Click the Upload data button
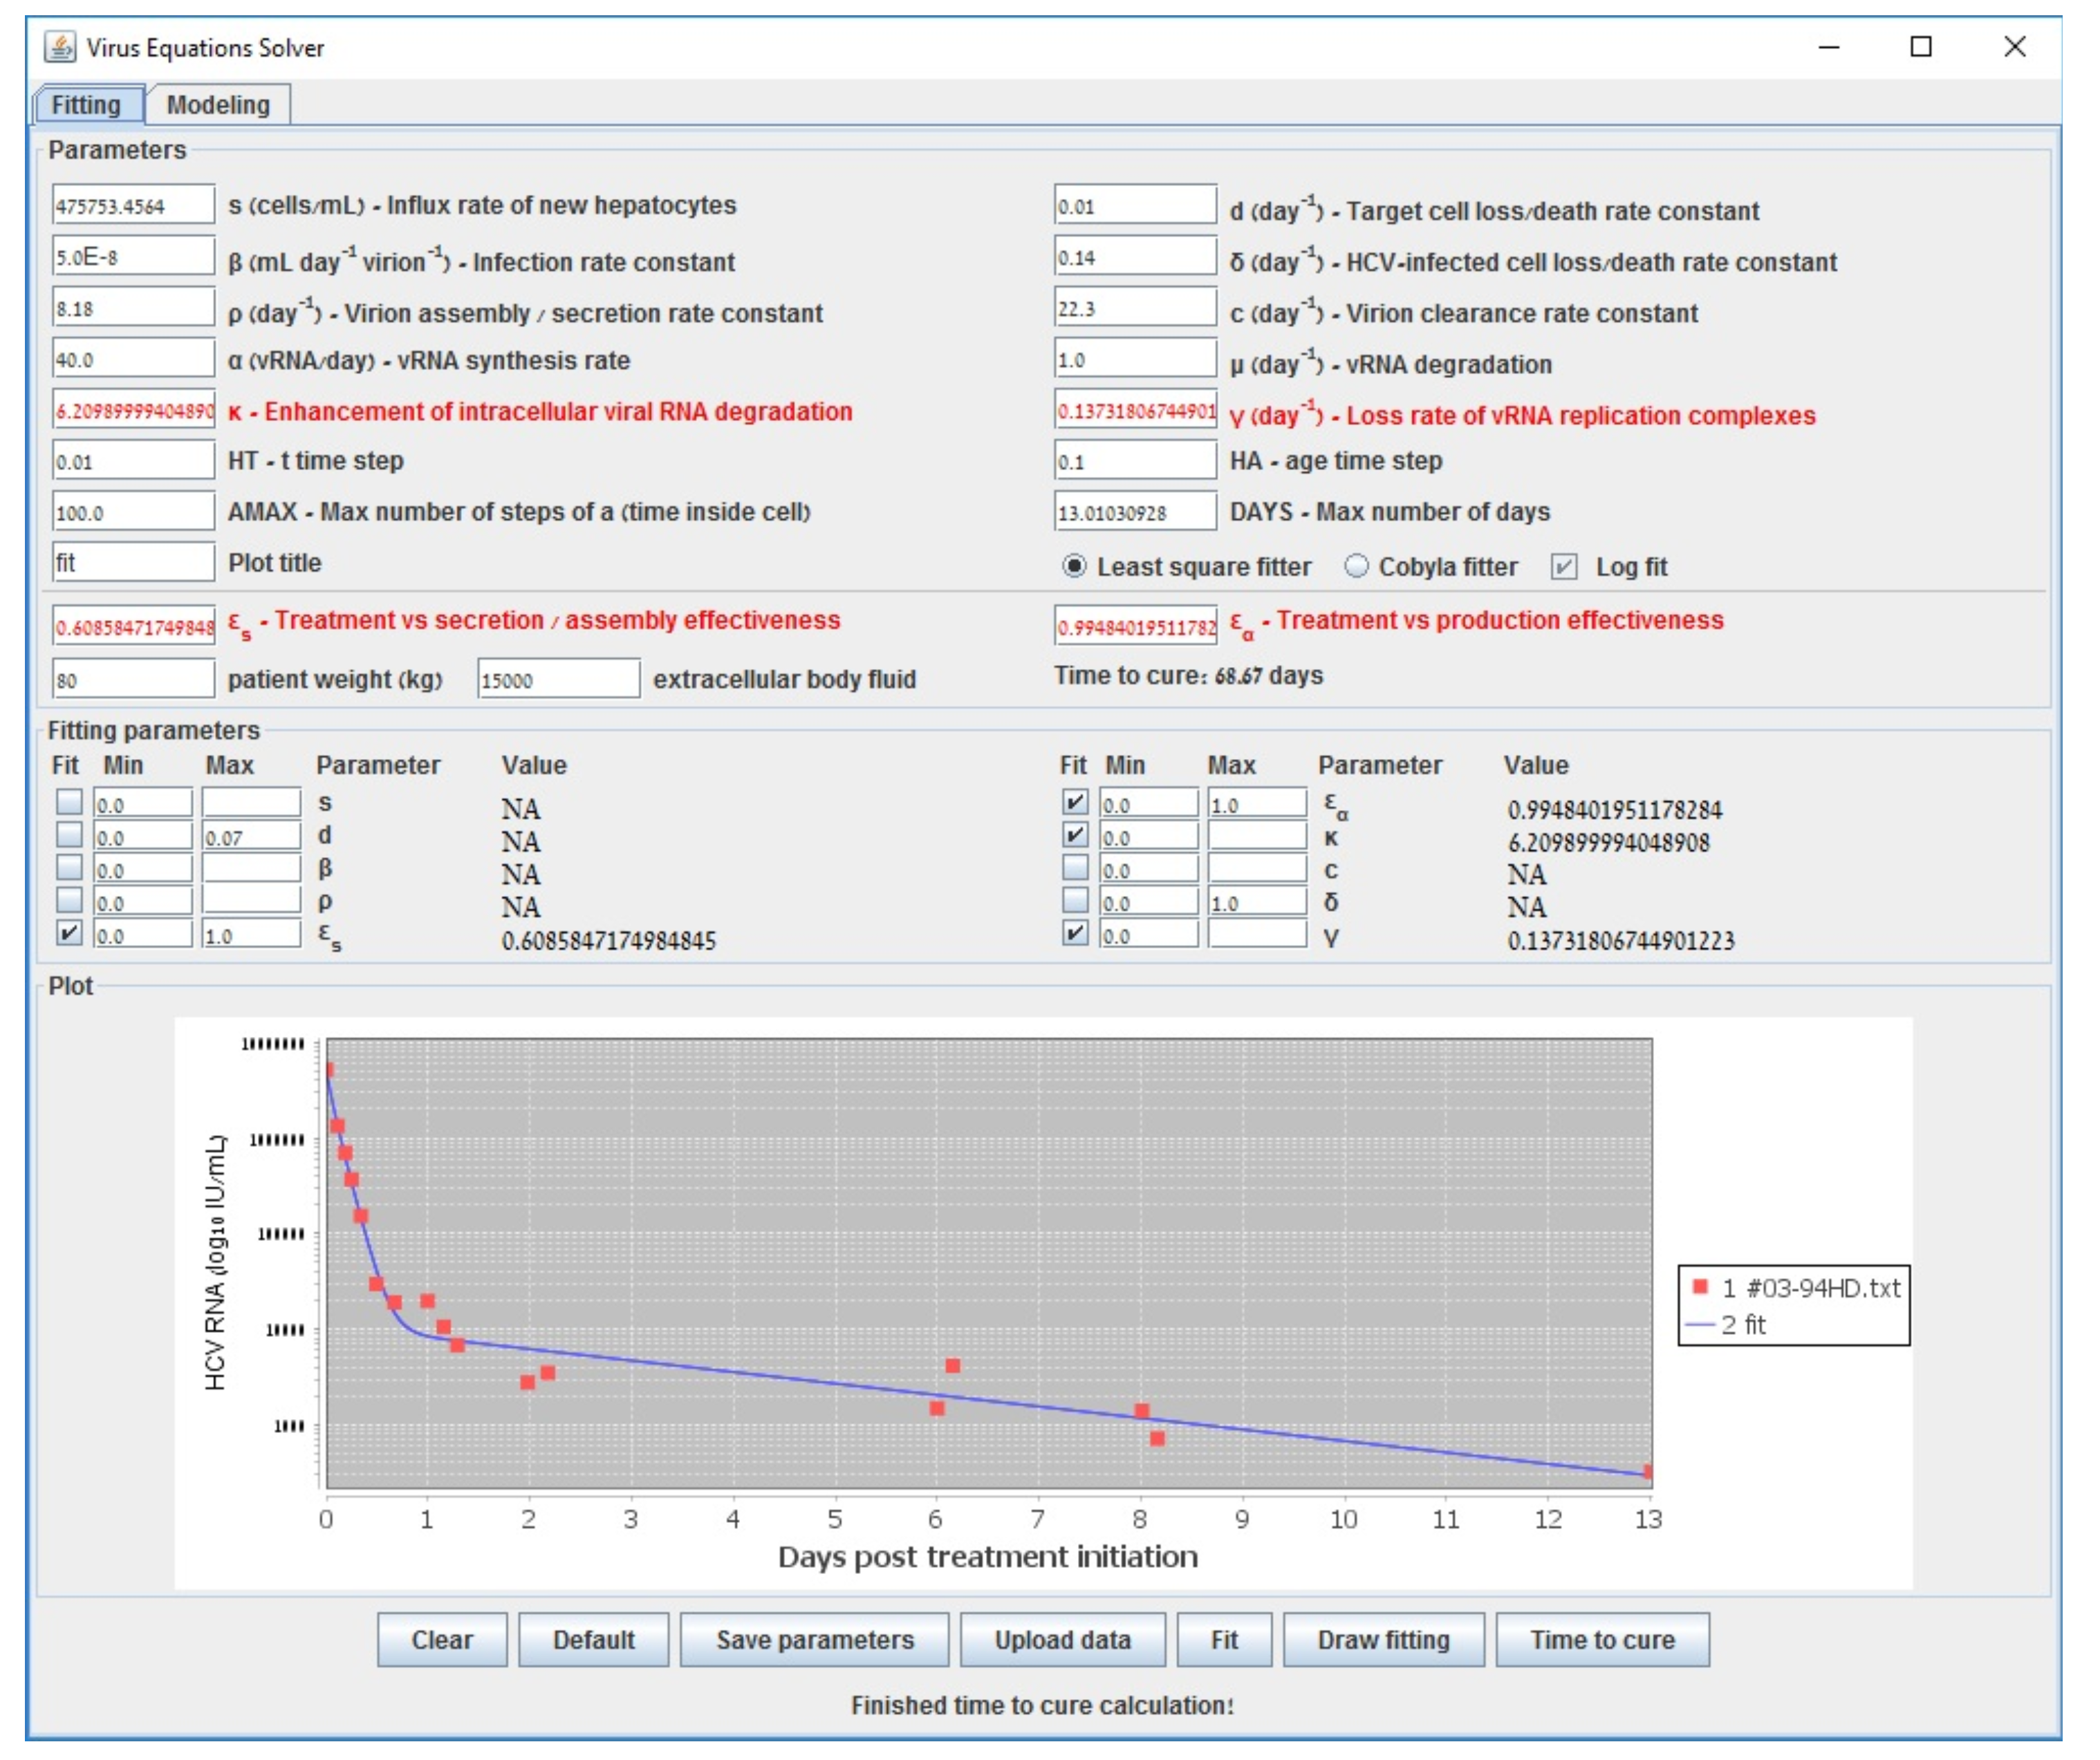The image size is (2100, 1760). (1062, 1640)
